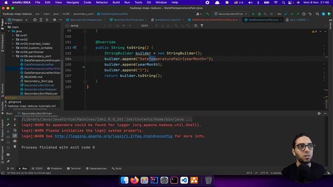This screenshot has width=333, height=187.
Task: Click the find field containing 'temp'
Action: pyautogui.click(x=85, y=25)
